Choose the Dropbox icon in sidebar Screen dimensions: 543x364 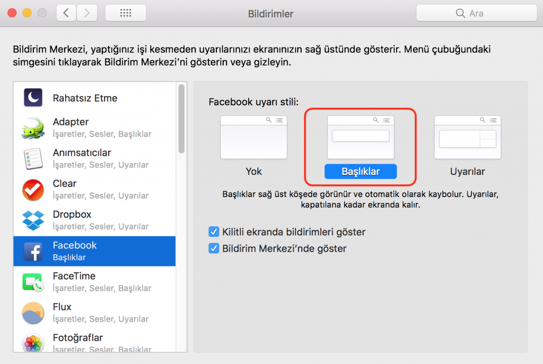[x=33, y=220]
